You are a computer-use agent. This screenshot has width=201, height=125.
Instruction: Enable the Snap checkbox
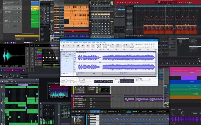pos(80,80)
